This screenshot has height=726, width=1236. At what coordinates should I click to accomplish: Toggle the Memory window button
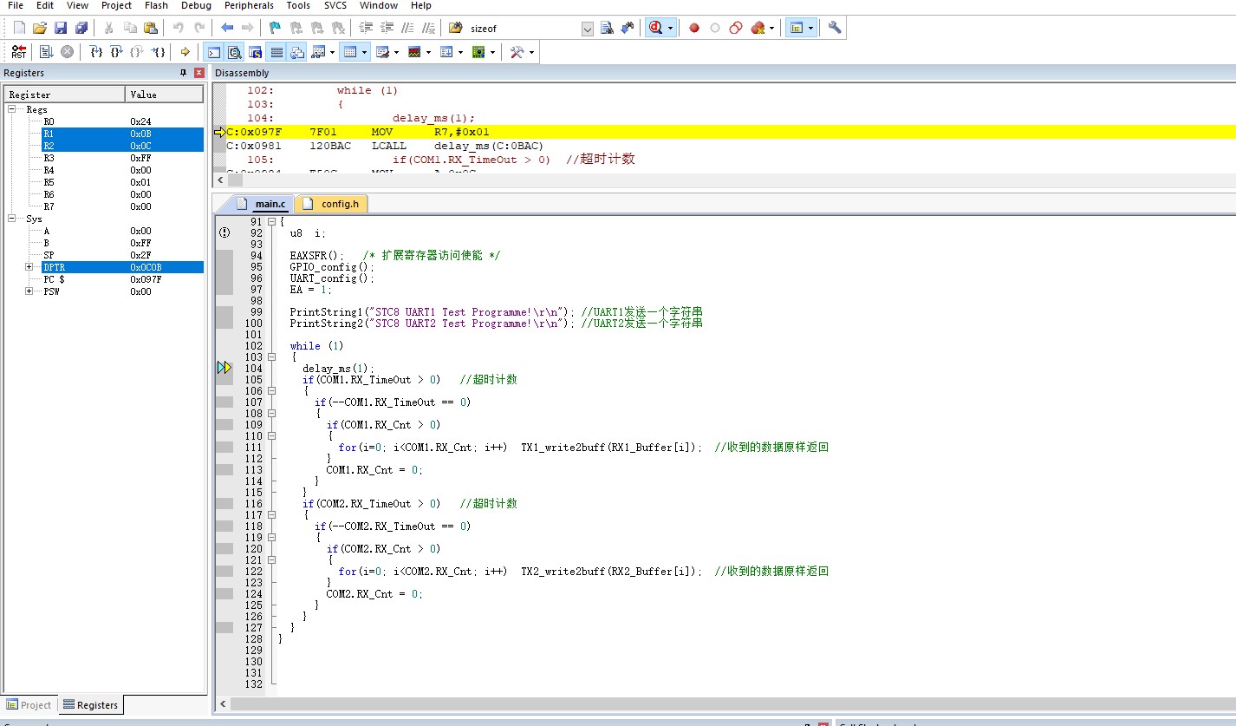pos(351,52)
